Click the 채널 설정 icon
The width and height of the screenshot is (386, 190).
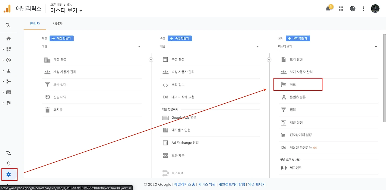pos(283,123)
